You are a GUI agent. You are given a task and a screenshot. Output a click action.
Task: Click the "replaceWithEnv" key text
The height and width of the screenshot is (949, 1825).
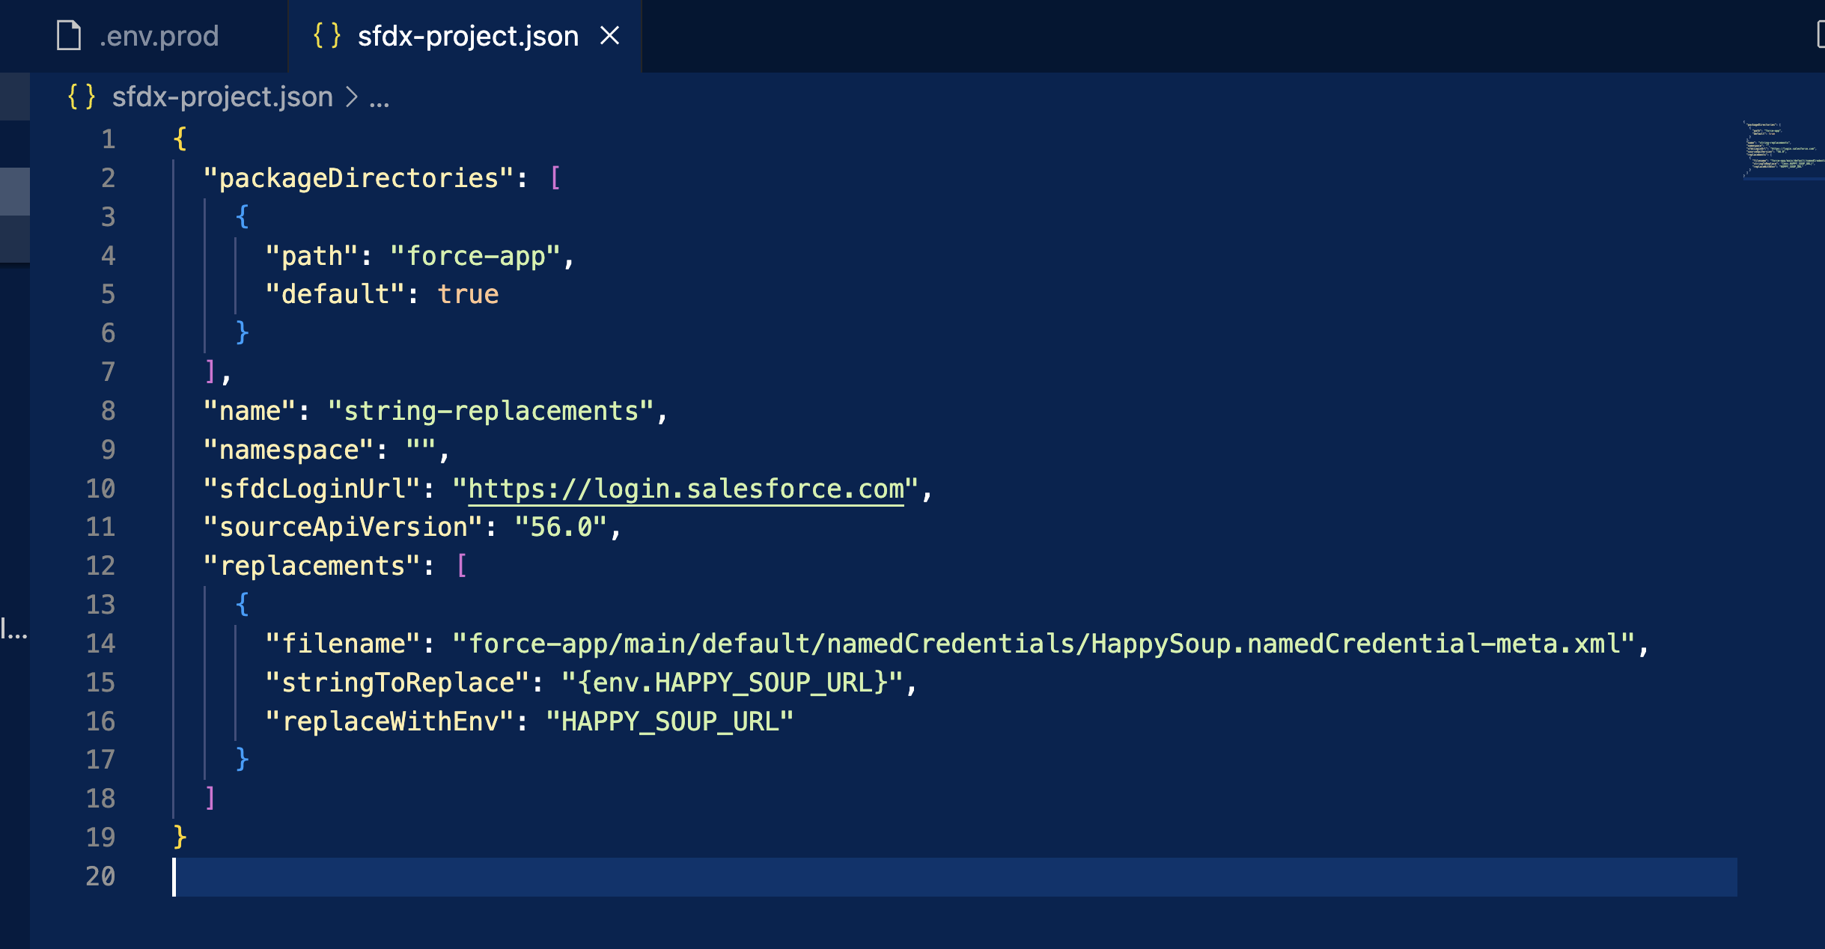[x=390, y=721]
